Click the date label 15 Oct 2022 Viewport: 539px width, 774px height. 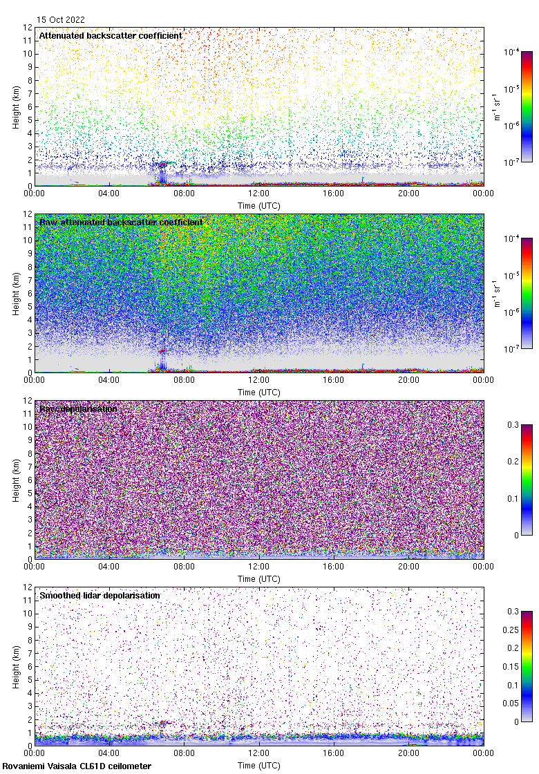[x=61, y=20]
